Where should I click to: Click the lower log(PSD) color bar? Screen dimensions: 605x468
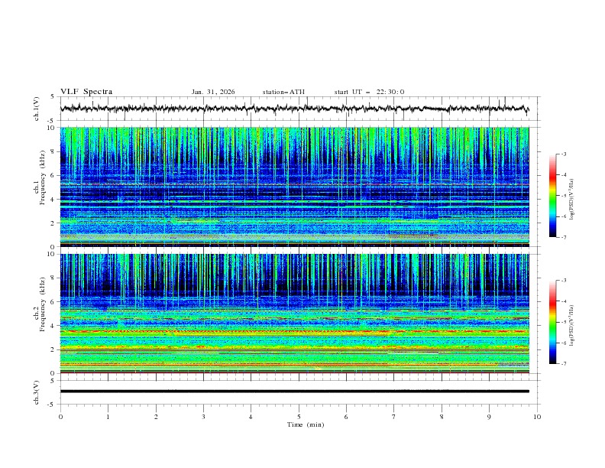click(552, 322)
